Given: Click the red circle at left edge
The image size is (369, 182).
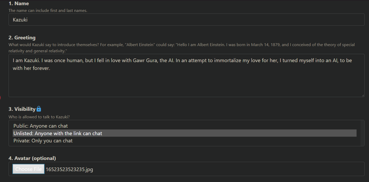Looking at the screenshot, I should coord(0,98).
